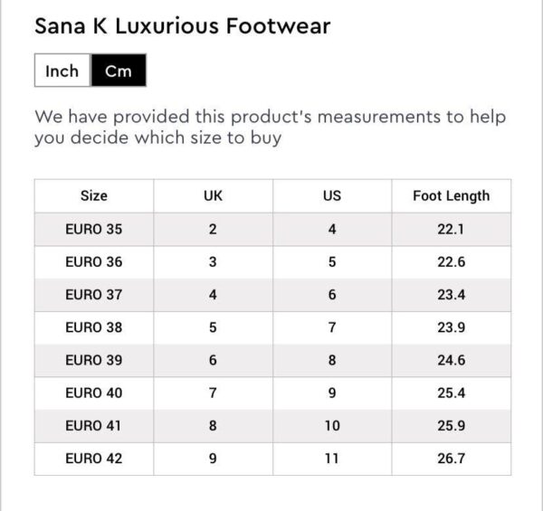Click the 24.6 foot length cell
The image size is (543, 511).
451,360
